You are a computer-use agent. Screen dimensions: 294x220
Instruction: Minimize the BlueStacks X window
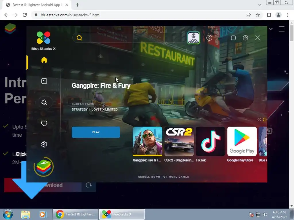tap(221, 38)
